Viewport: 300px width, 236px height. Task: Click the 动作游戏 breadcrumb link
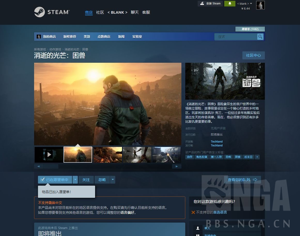coord(55,49)
